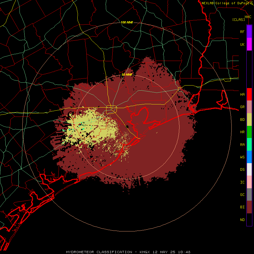Click the HR green legend swatch
This screenshot has width=254, height=254.
click(249, 132)
